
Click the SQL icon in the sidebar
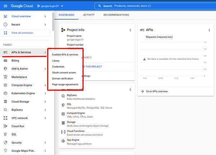5,134
